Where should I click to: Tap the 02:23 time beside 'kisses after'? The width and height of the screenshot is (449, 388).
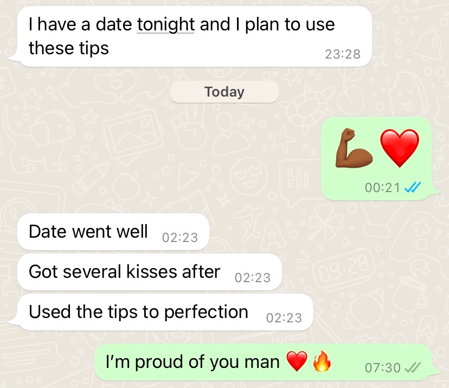253,278
